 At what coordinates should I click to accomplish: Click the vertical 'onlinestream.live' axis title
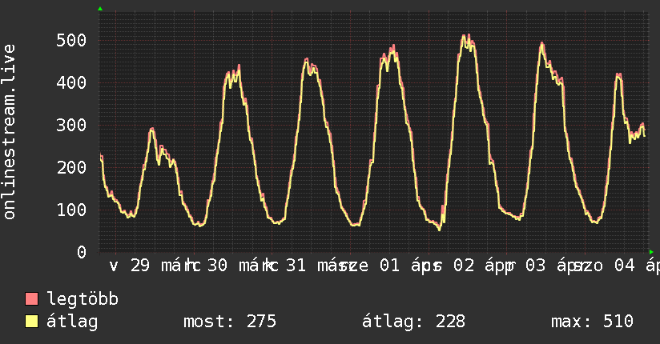pos(10,132)
